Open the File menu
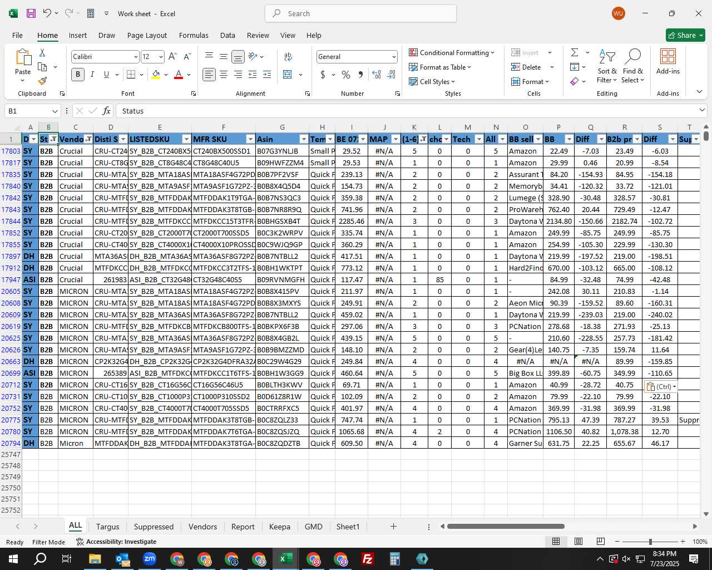Viewport: 712px width, 570px height. (x=17, y=35)
